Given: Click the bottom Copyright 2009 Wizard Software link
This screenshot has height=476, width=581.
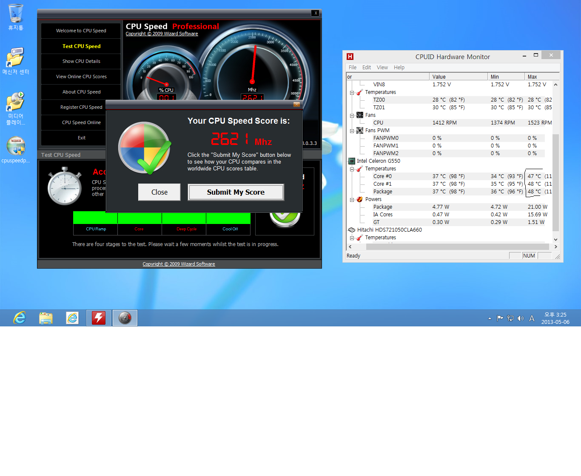Looking at the screenshot, I should pos(179,264).
